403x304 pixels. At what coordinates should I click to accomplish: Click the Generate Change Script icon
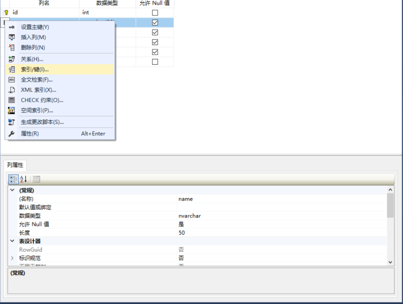point(12,122)
